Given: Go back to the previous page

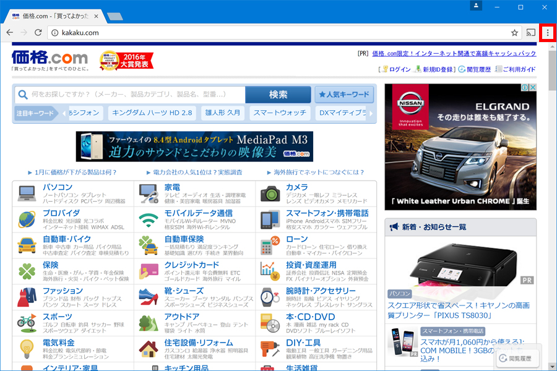Looking at the screenshot, I should point(9,33).
